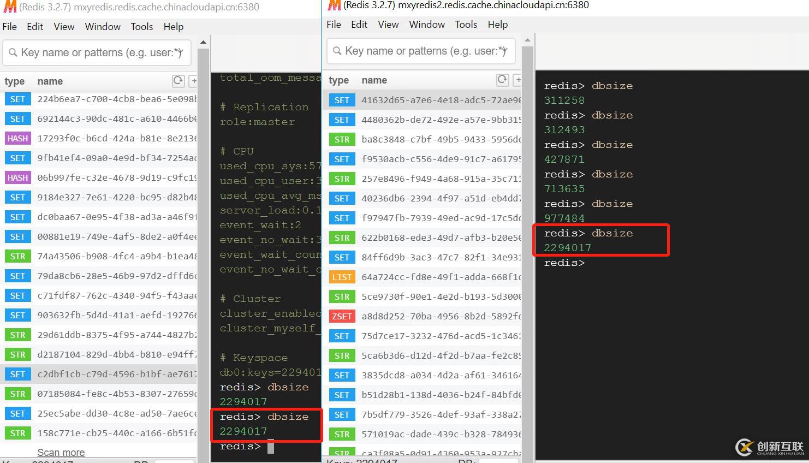Open the View menu in the mxyredis2 window
This screenshot has height=463, width=809.
point(388,25)
